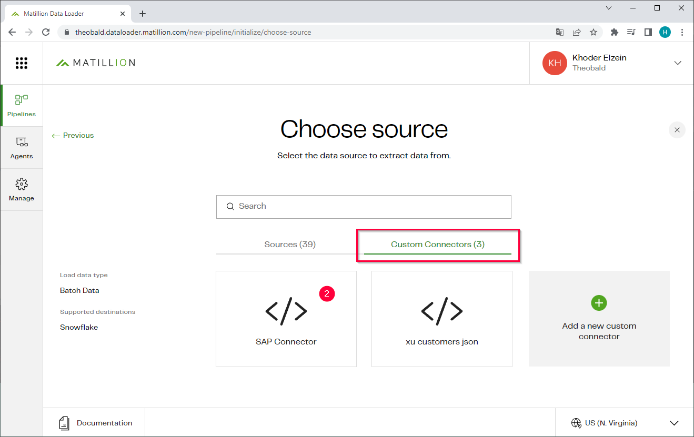Click the Batch Data text
This screenshot has height=437, width=694.
pyautogui.click(x=79, y=290)
